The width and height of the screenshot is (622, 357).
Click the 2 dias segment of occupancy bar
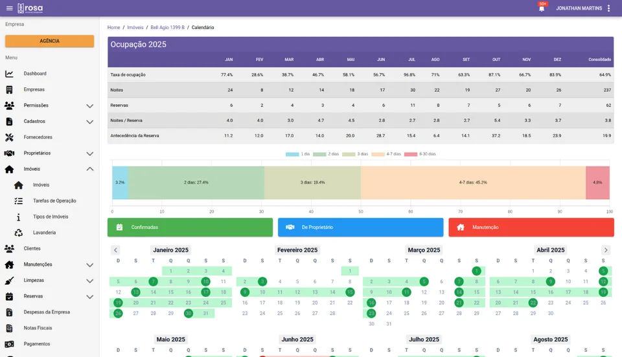click(x=196, y=183)
